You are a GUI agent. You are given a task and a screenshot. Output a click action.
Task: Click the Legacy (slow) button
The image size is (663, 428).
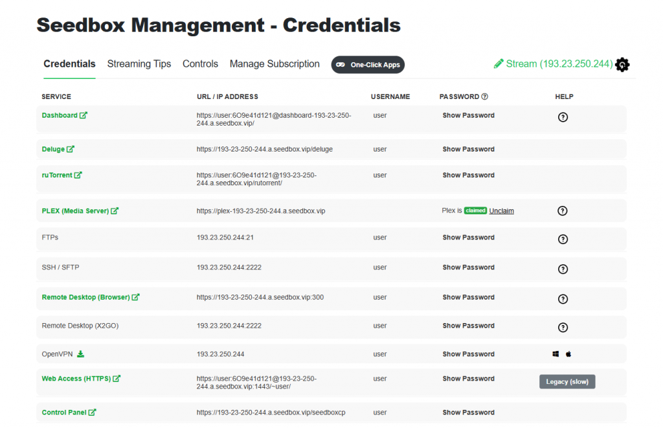[567, 381]
